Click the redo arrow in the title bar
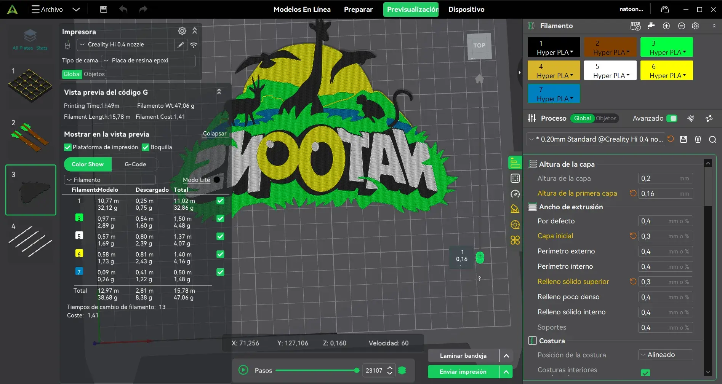Screen dimensions: 722x384 click(143, 9)
